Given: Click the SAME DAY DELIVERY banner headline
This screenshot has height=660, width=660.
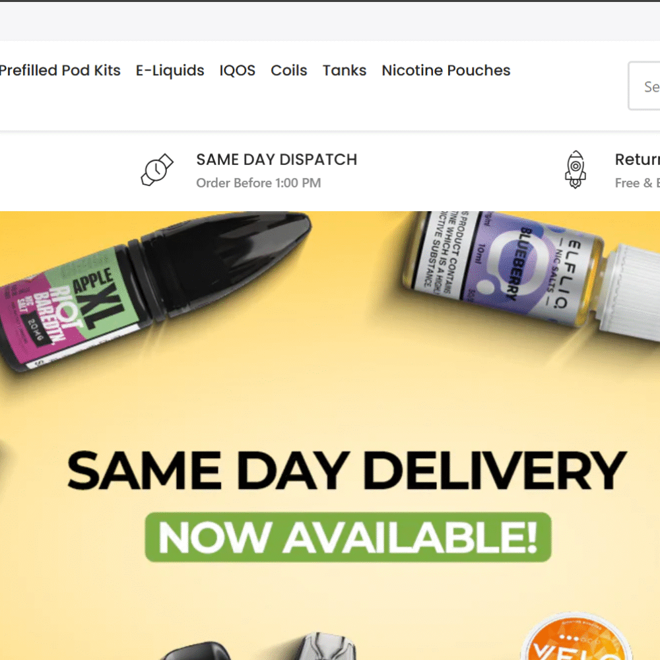Looking at the screenshot, I should pyautogui.click(x=347, y=471).
